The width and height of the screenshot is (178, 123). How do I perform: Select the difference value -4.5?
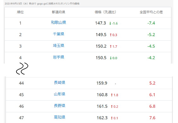(151, 46)
